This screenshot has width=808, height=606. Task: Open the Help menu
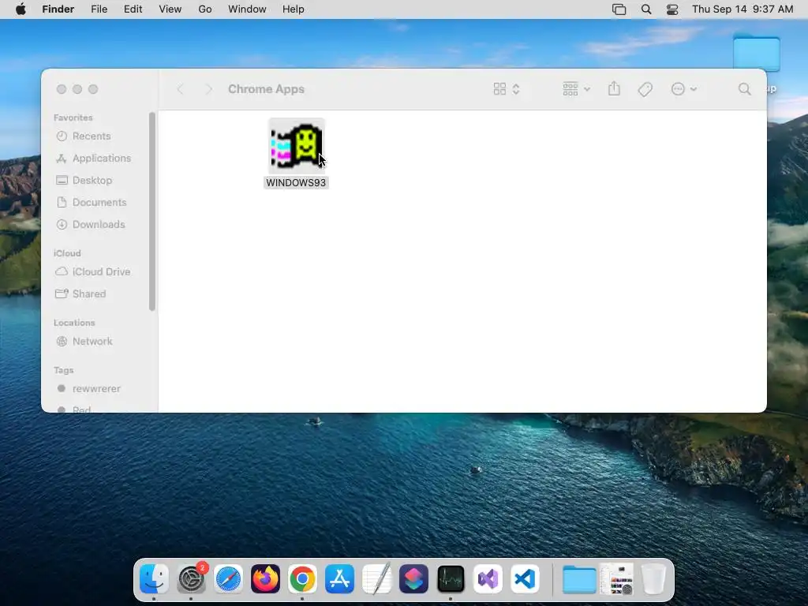point(294,9)
